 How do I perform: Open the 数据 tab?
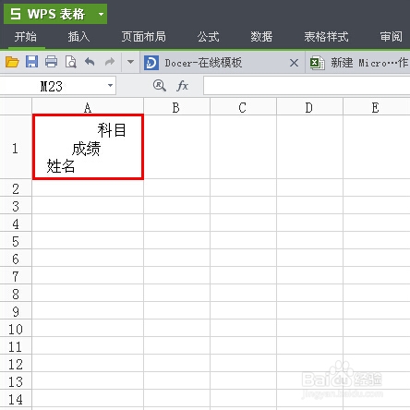coord(261,37)
